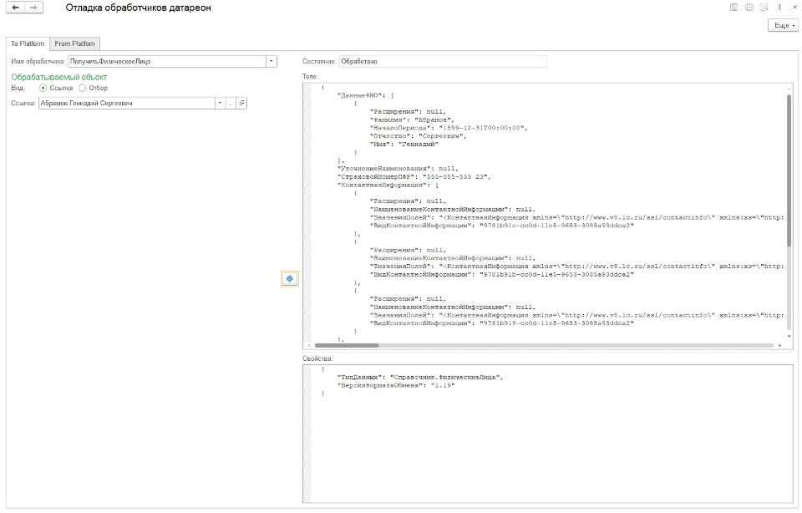Open the Еще dropdown menu
The width and height of the screenshot is (802, 513).
(x=781, y=27)
